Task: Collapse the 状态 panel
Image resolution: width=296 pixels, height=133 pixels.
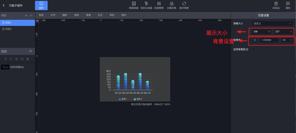Action: (x=31, y=15)
